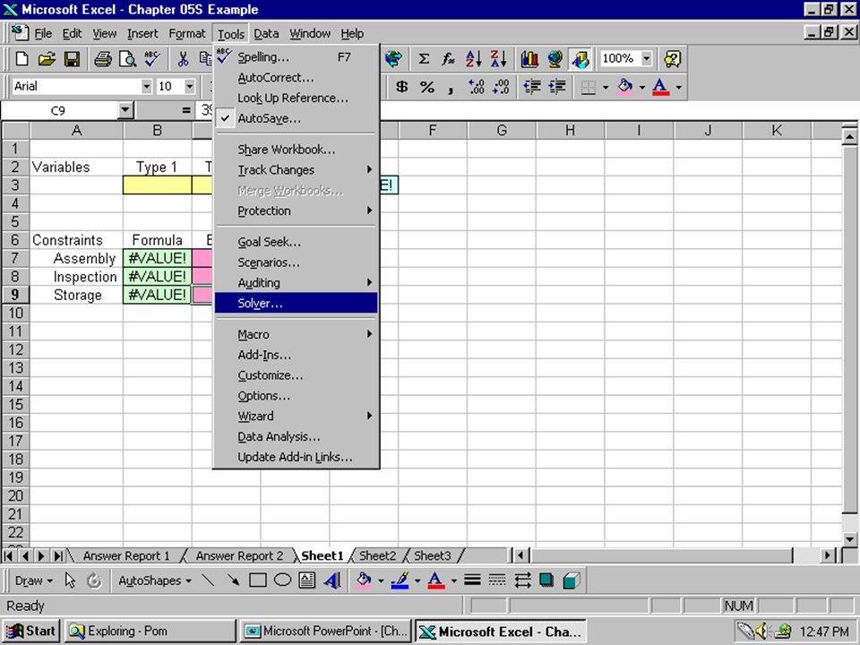Viewport: 860px width, 645px height.
Task: Select cell B8 showing #VALUE! for Inspection
Action: pos(158,277)
